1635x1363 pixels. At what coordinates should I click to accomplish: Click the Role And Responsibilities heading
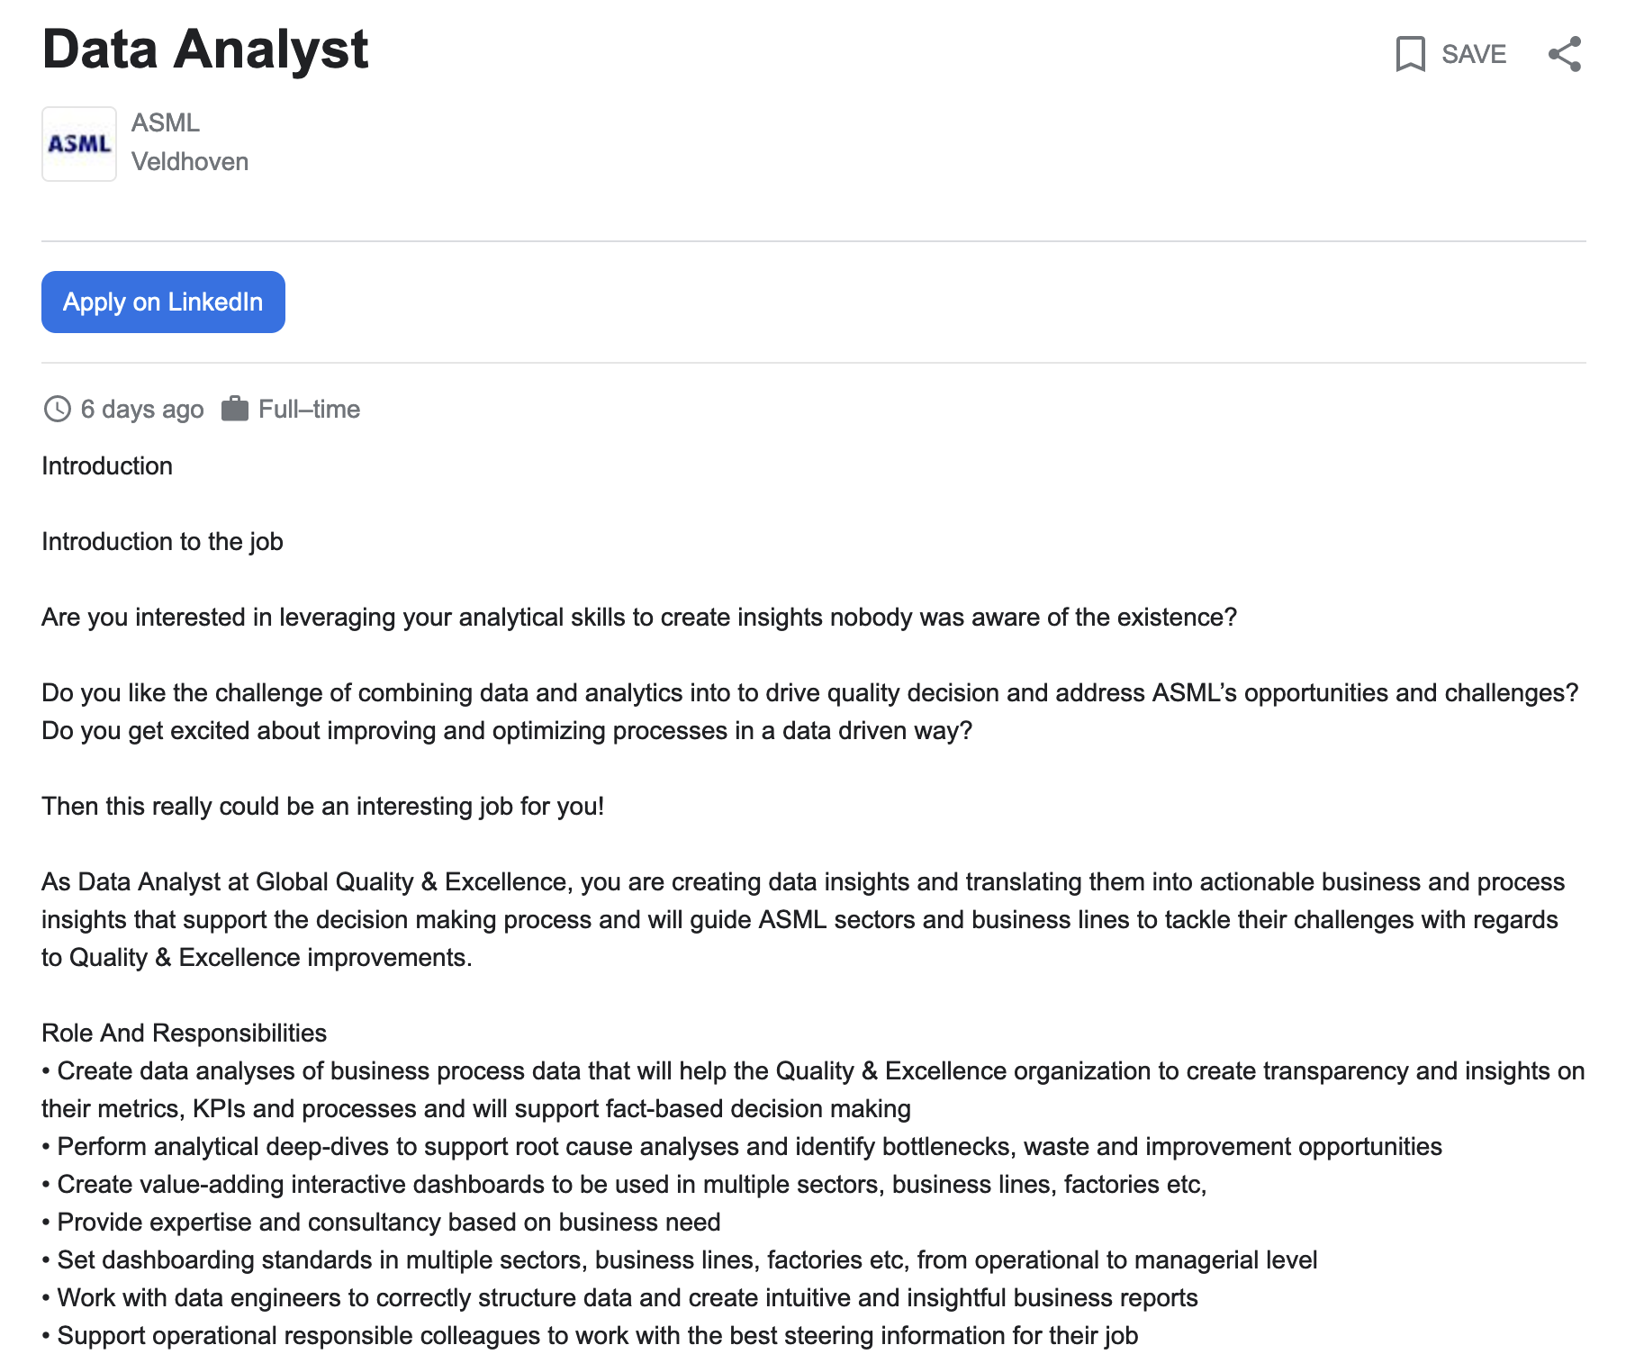click(x=184, y=1033)
